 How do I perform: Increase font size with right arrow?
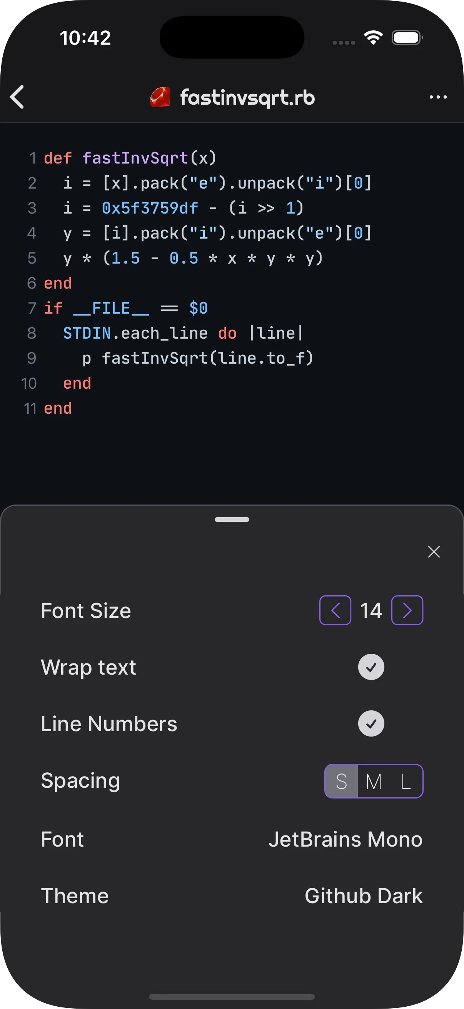(x=407, y=610)
